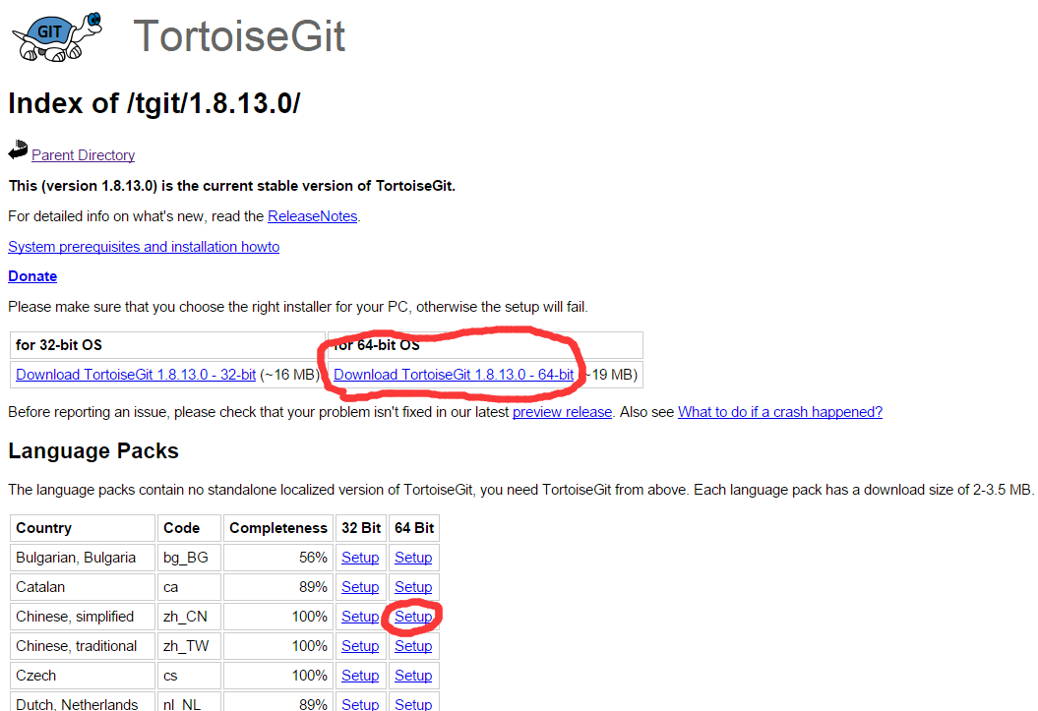1038x711 pixels.
Task: Click 32 Bit Setup for Catalan
Action: pyautogui.click(x=360, y=587)
